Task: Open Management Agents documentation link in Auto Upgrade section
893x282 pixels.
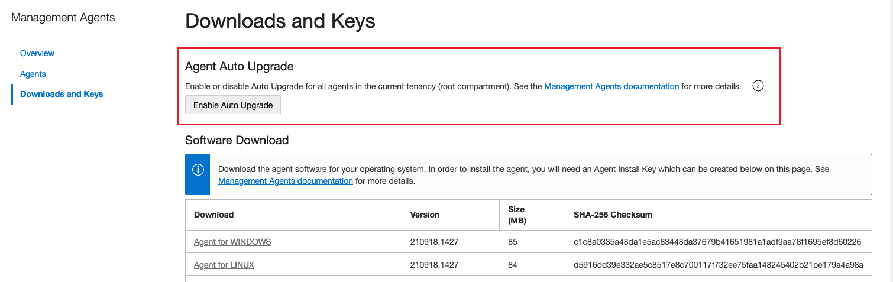Action: (612, 86)
